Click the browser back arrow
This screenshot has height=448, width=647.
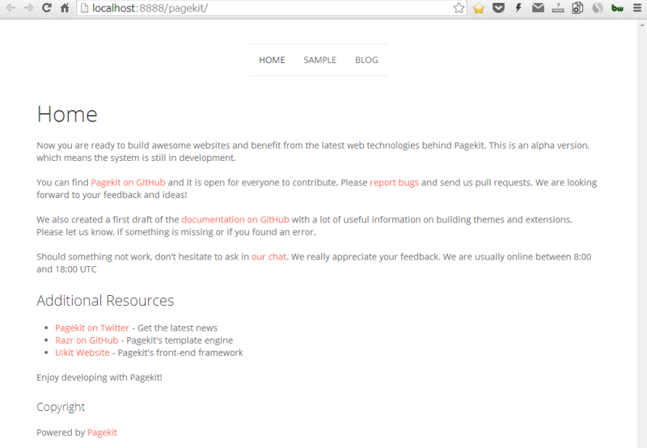pyautogui.click(x=11, y=8)
